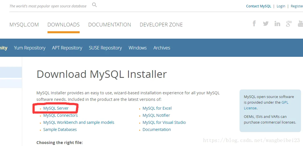Open the MySQL for Excel link
Viewport: 303px width, 146px height.
(x=157, y=108)
